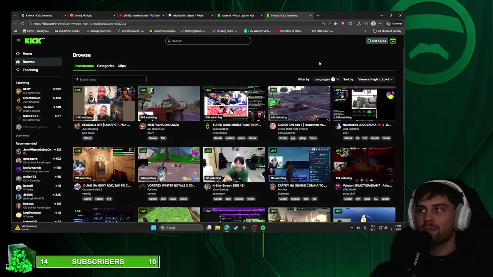This screenshot has width=493, height=277.
Task: Open the Viewers (High to Low) sort dropdown
Action: pos(375,79)
